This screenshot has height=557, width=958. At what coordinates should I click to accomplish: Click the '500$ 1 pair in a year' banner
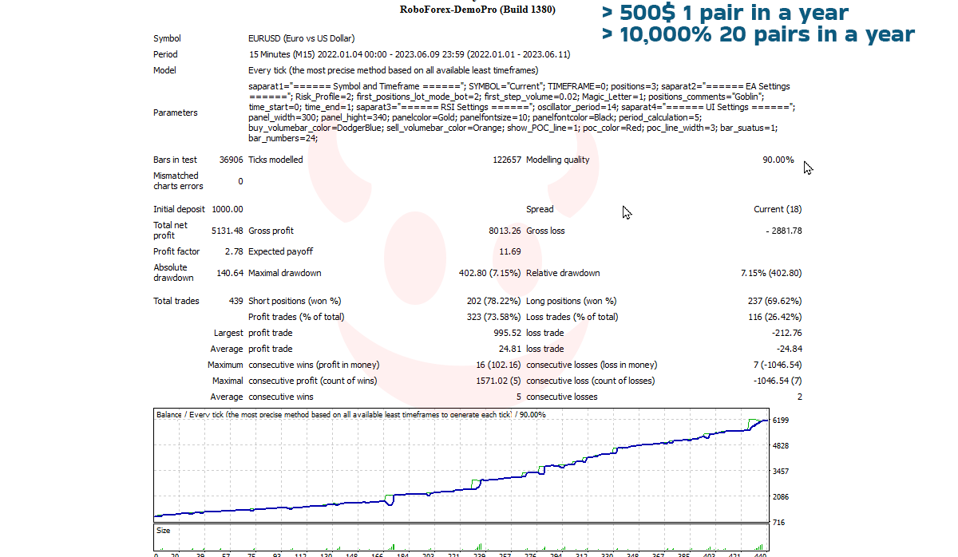tap(726, 13)
